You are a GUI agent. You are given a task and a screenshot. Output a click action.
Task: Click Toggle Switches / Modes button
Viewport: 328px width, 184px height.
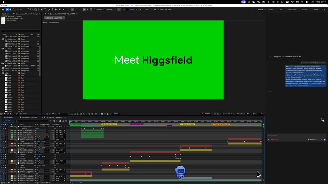click(43, 183)
